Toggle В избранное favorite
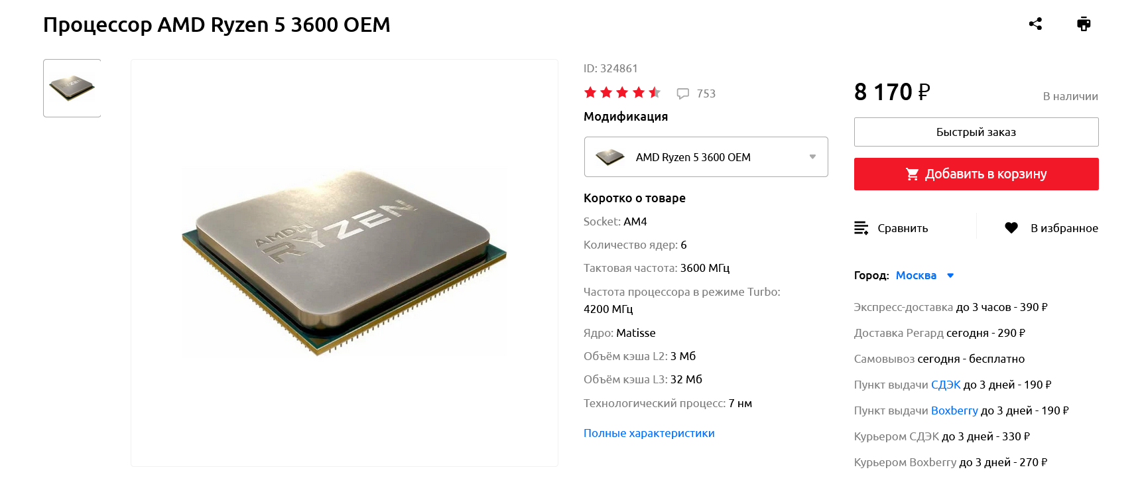Screen dimensions: 1142x500 (1051, 228)
